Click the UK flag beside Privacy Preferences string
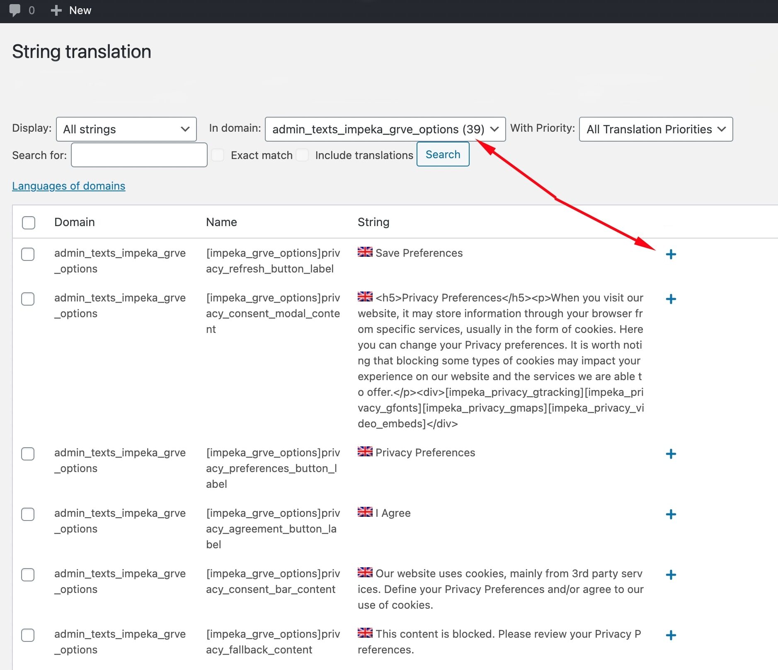This screenshot has width=778, height=670. click(365, 451)
